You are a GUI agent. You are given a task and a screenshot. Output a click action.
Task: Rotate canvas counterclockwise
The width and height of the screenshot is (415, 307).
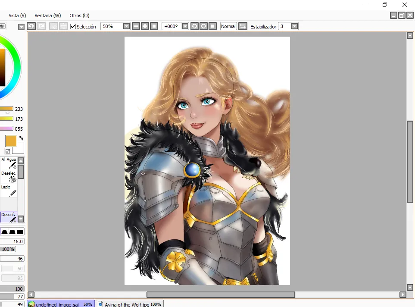pos(194,26)
